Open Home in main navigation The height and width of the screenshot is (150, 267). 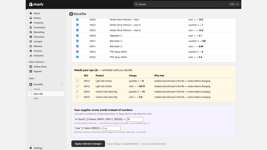[37, 13]
